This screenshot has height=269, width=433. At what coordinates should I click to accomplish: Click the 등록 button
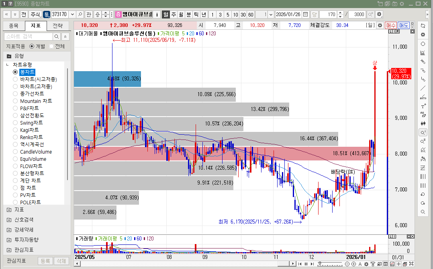(45, 261)
